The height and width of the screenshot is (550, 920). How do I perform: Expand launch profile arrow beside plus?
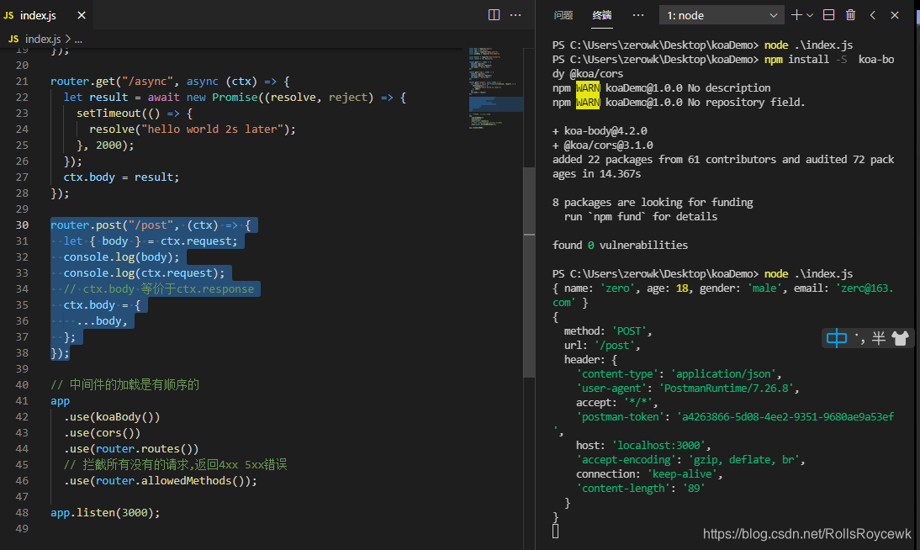click(810, 15)
